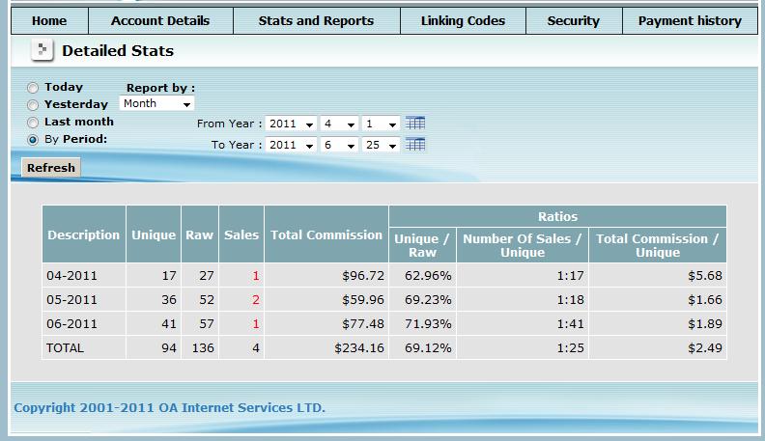This screenshot has width=765, height=441.
Task: Open the To Year day dropdown showing 25
Action: point(381,145)
